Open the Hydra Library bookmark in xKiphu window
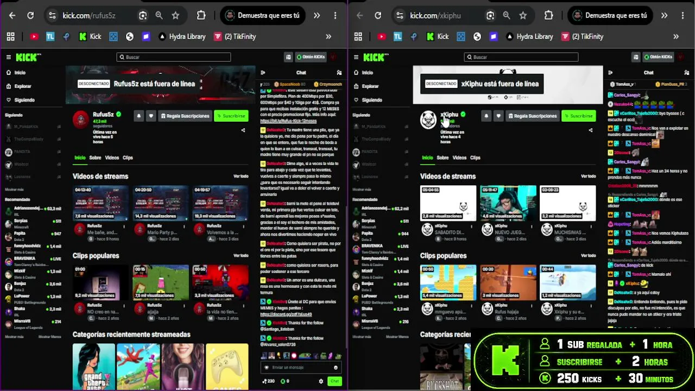695x391 pixels. pyautogui.click(x=529, y=36)
